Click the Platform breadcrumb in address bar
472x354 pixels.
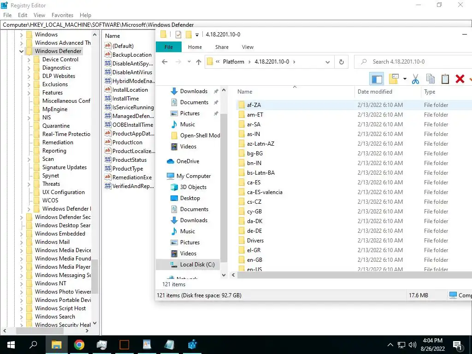click(233, 62)
